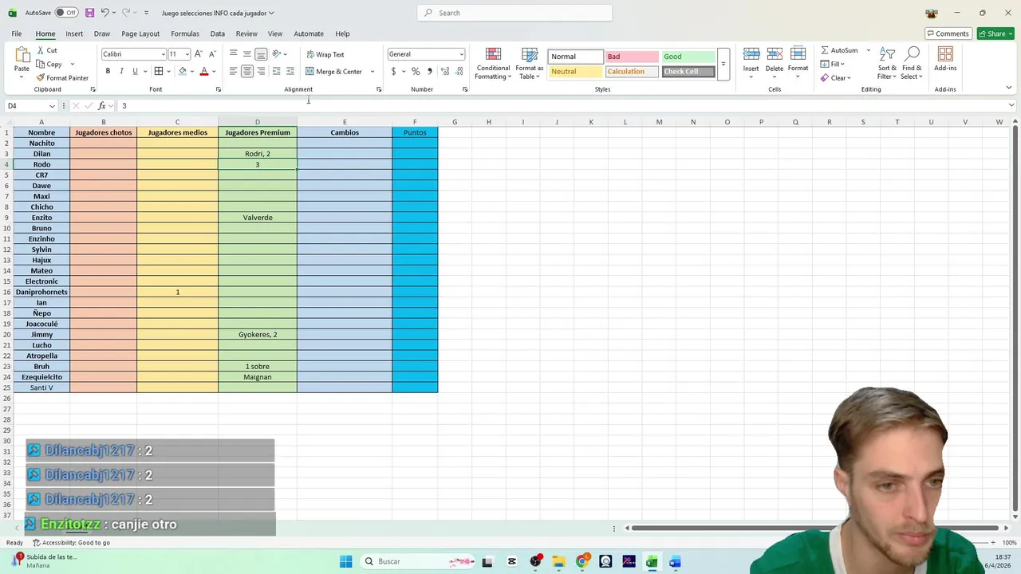1021x574 pixels.
Task: Toggle bottom vertical alignment
Action: point(261,54)
